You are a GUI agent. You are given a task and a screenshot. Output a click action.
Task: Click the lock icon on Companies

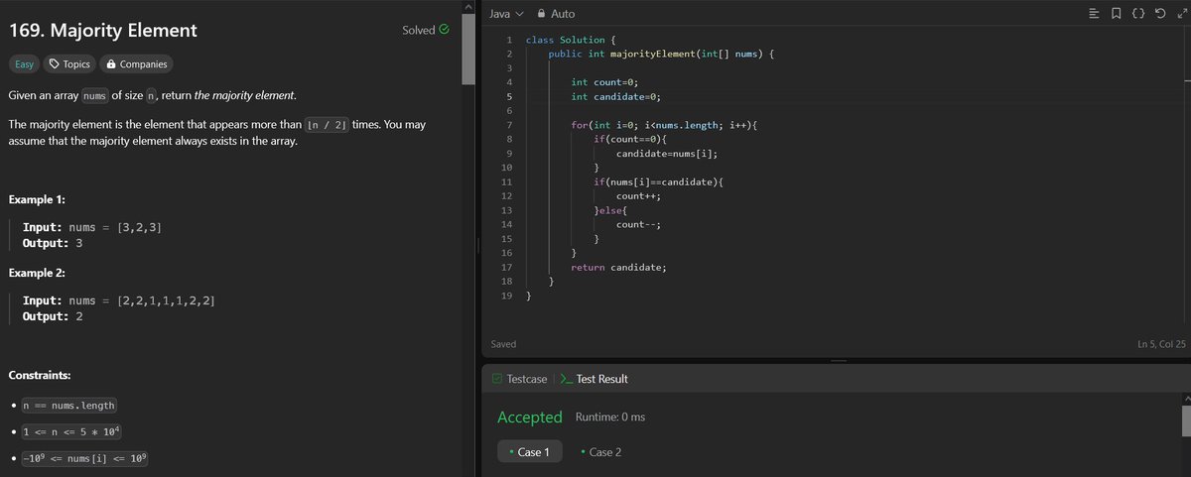pyautogui.click(x=111, y=64)
